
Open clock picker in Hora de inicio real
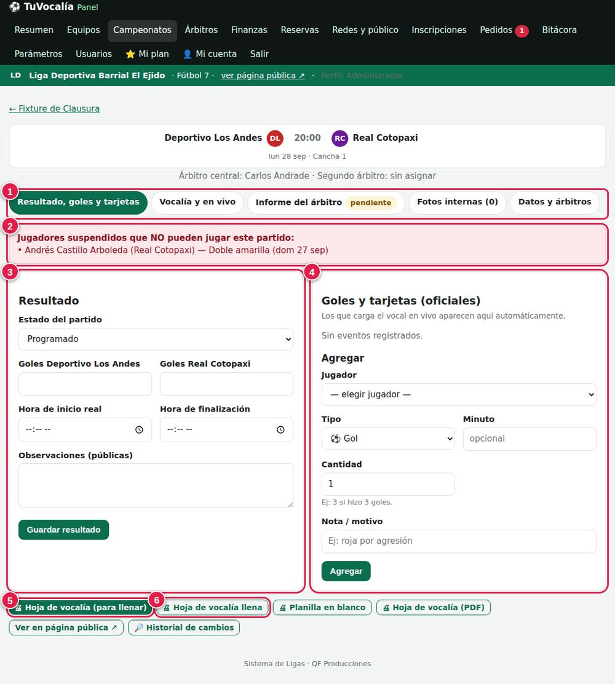[139, 430]
